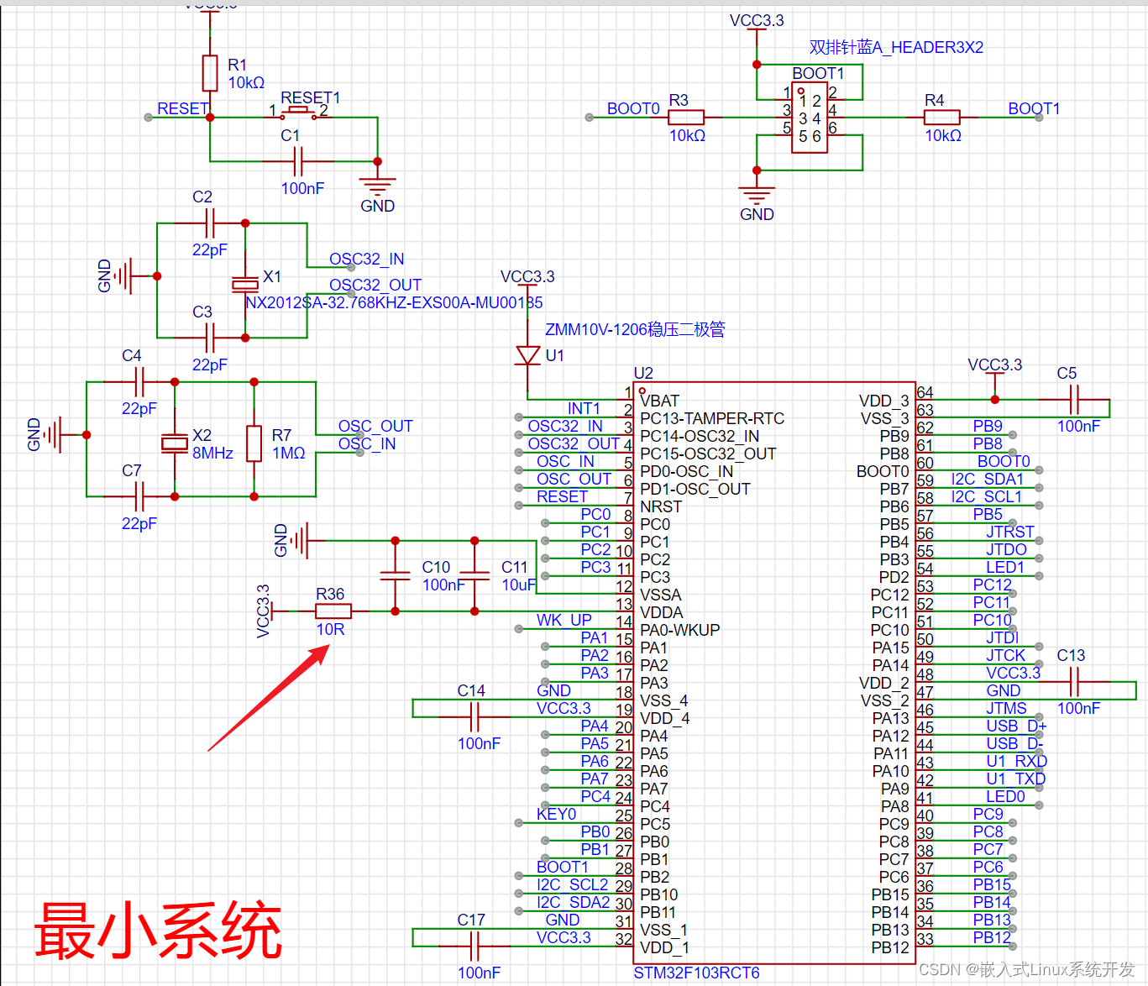Click the 双排针蓝A_HEADER3X2 header description

[x=896, y=47]
